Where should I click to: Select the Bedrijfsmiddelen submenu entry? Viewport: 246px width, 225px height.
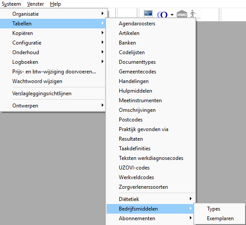tap(150, 209)
